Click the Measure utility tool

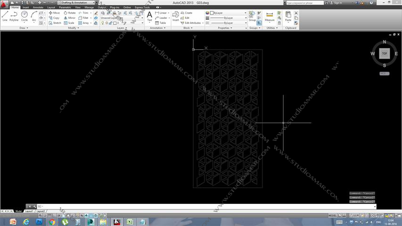click(x=270, y=16)
